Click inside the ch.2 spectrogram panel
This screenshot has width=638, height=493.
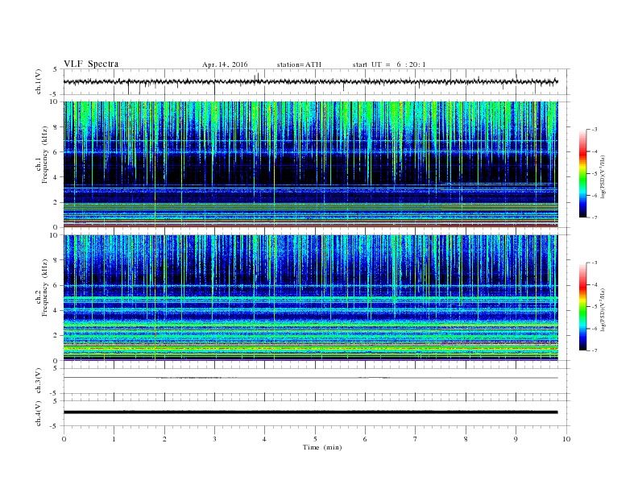[310, 298]
